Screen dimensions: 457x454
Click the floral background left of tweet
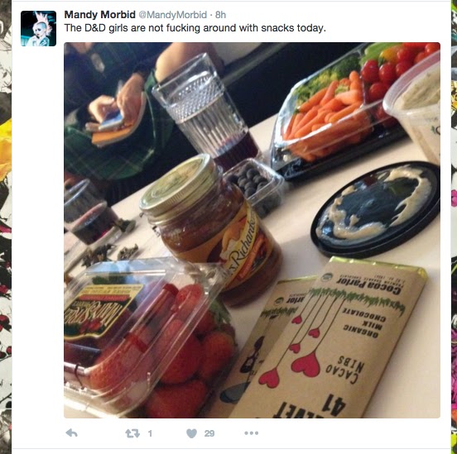[x=6, y=227]
